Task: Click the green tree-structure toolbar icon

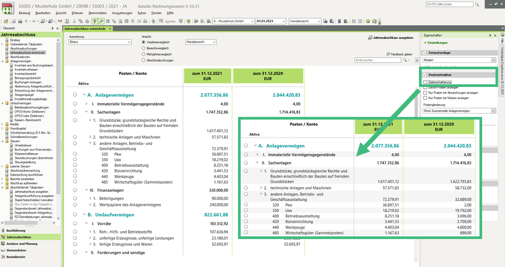Action: [95, 21]
